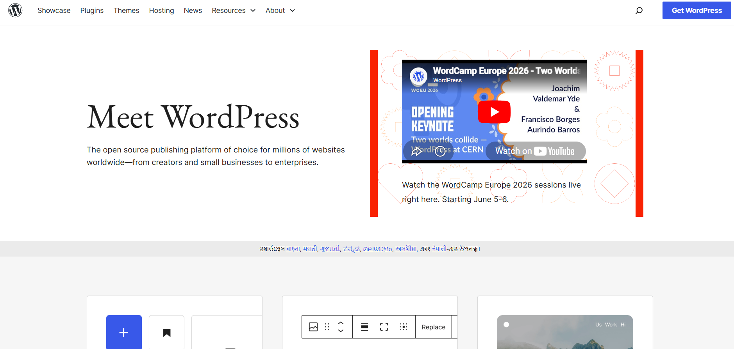Click the align icon in block toolbar

364,327
